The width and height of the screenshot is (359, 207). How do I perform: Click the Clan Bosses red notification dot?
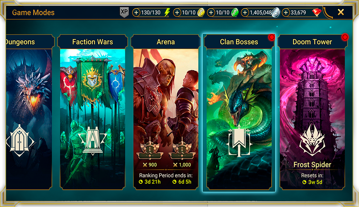tap(272, 37)
